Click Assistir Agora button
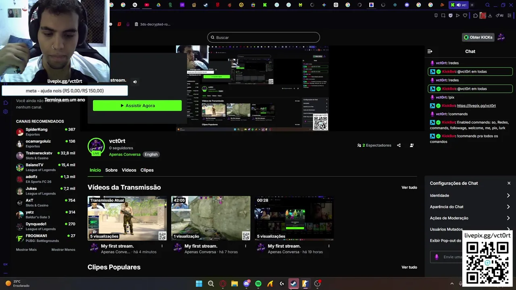The width and height of the screenshot is (516, 290). (x=137, y=106)
